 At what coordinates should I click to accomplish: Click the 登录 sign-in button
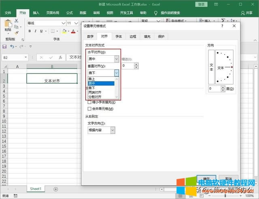tap(201, 4)
